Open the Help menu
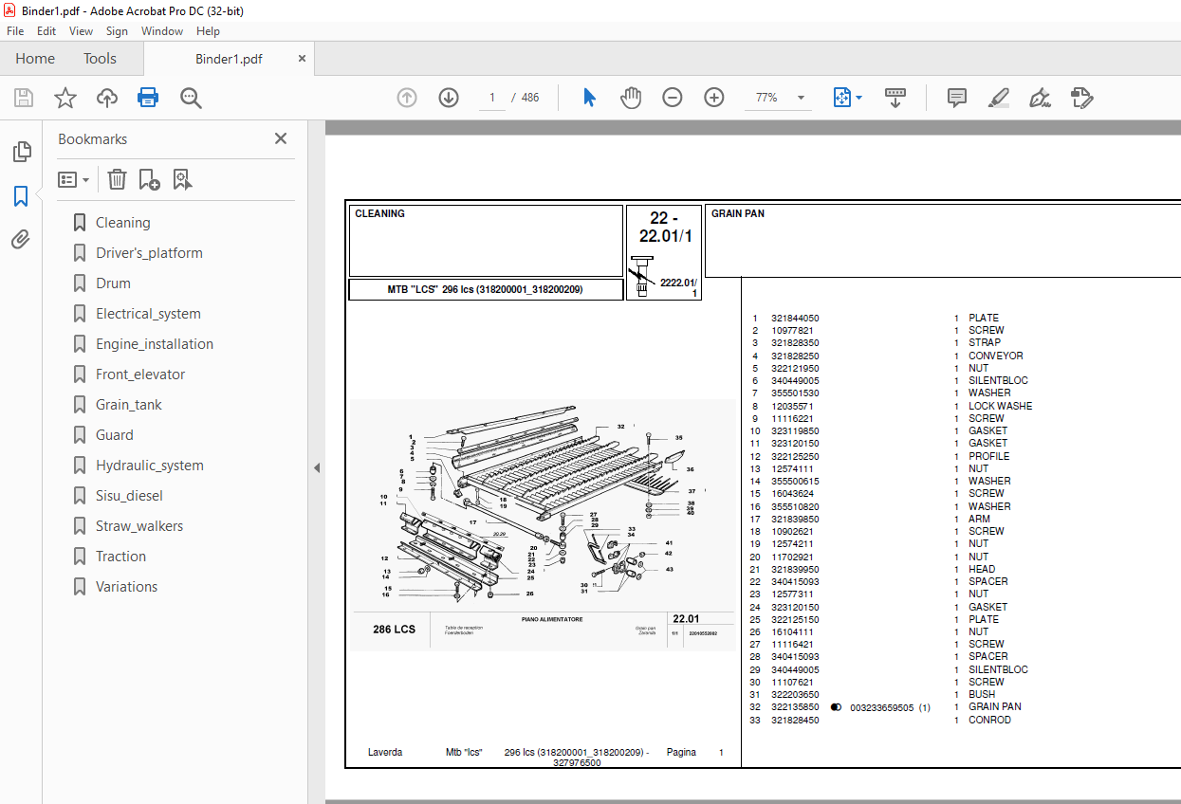Screen dimensions: 1181x804 pyautogui.click(x=208, y=31)
